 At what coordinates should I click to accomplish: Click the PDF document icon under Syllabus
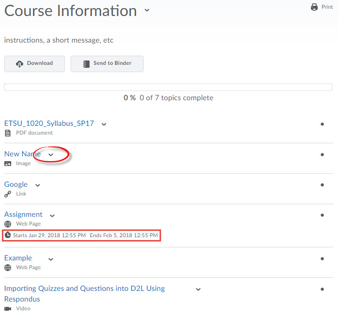(8, 133)
